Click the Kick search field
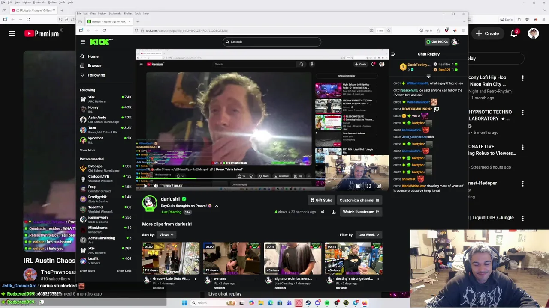Screen dimensions: 549x308 tap(272, 42)
